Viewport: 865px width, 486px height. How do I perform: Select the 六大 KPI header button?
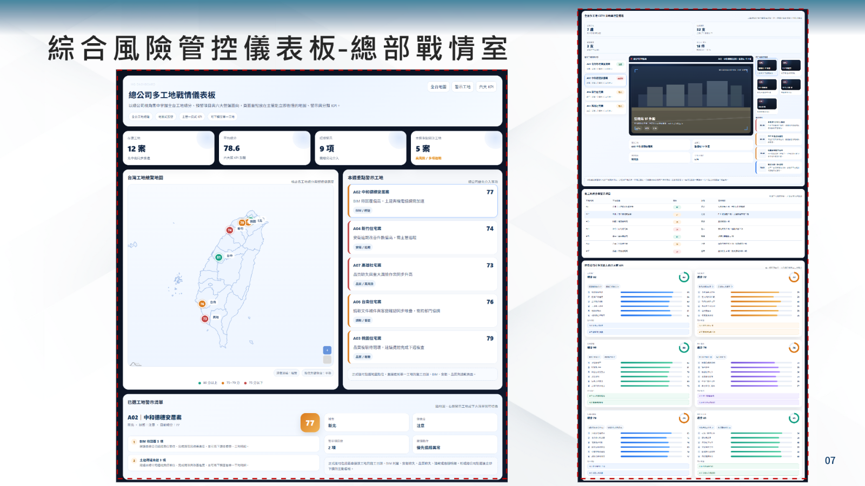(486, 86)
